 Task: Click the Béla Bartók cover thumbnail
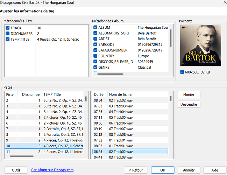(x=200, y=45)
